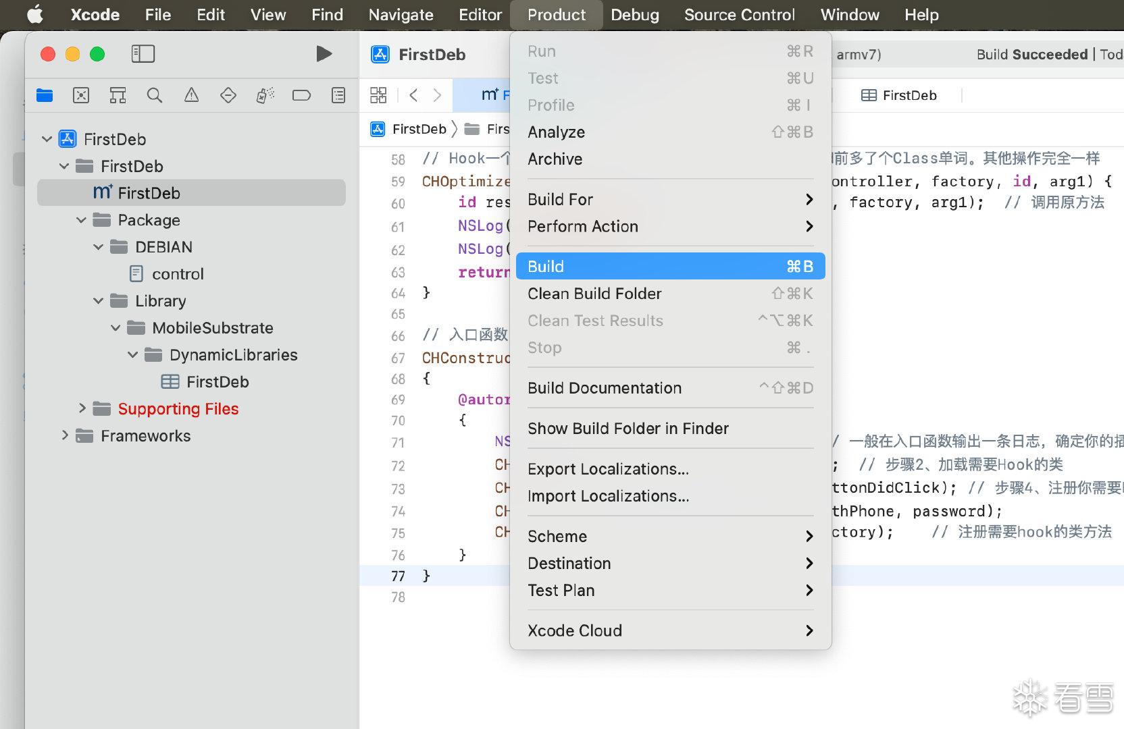
Task: Choose Build Documentation
Action: pos(670,388)
